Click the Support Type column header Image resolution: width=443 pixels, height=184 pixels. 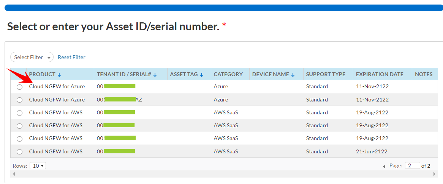pos(326,74)
